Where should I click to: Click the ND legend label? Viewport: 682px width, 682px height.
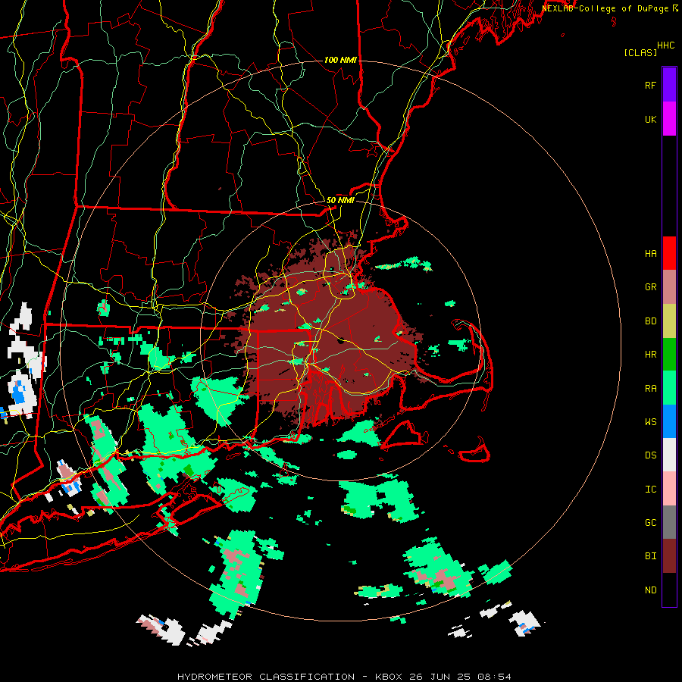[650, 590]
